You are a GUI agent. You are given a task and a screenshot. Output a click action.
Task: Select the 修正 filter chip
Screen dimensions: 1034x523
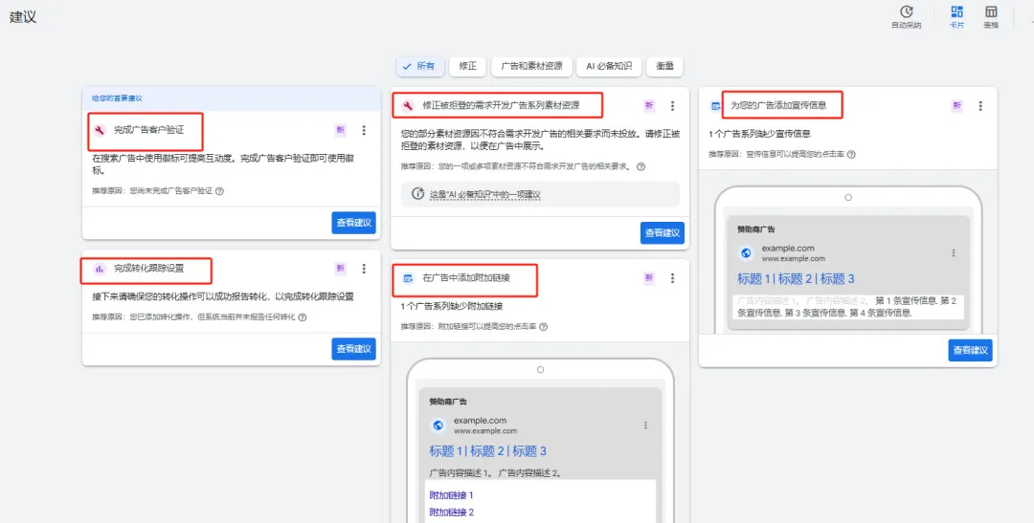click(x=467, y=67)
